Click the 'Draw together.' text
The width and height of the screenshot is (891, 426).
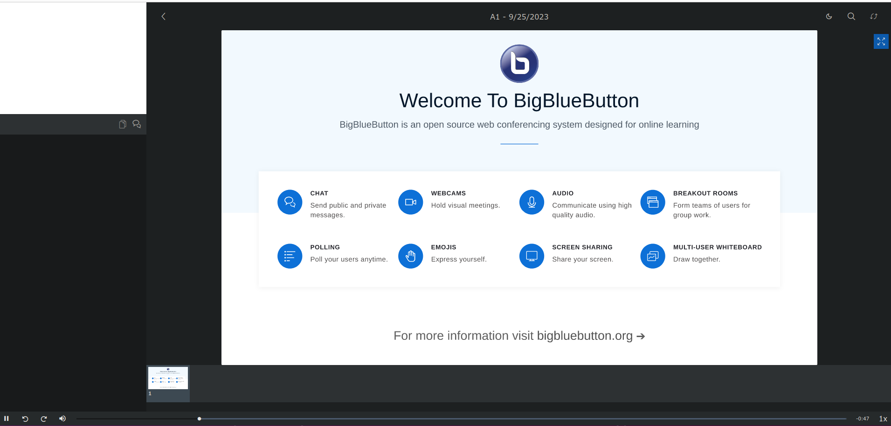[697, 259]
